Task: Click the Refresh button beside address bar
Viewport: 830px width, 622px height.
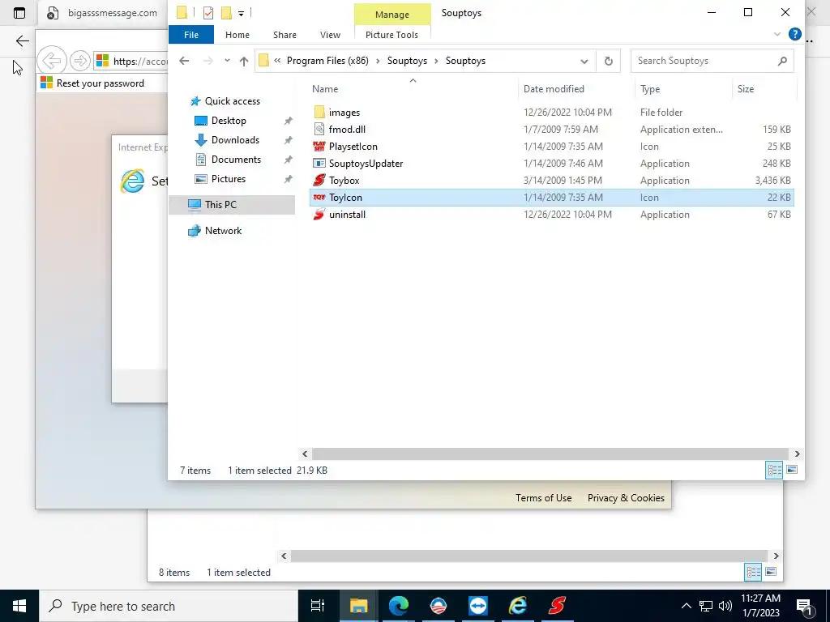Action: (608, 61)
